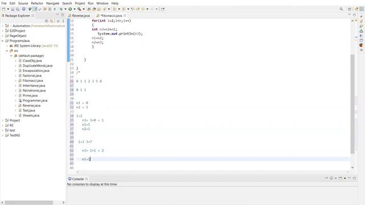
Task: Click the Next Annotation toolbar icon
Action: click(115, 9)
